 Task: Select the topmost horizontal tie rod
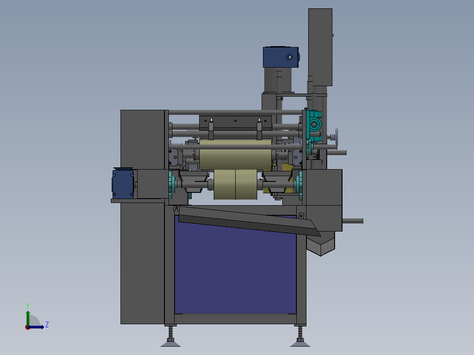[236, 112]
